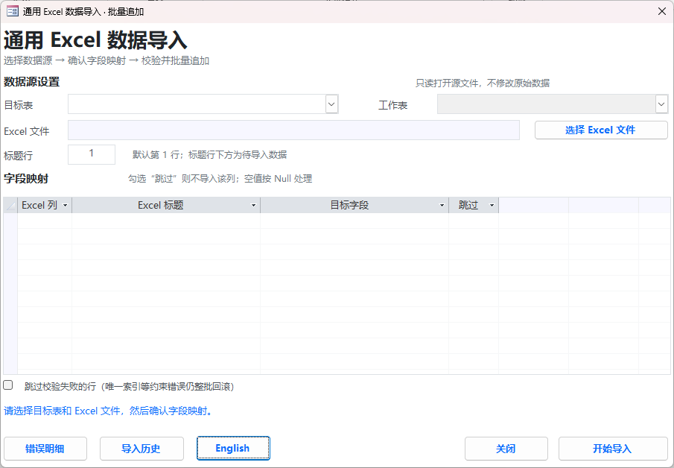Open filter arrow on 跳过 column
The image size is (674, 468).
point(492,206)
